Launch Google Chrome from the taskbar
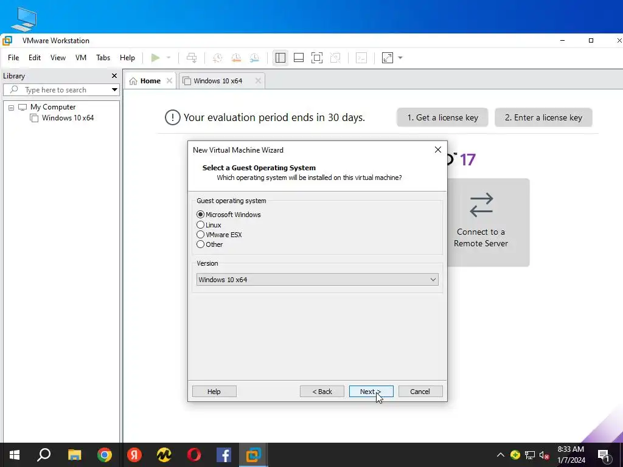Screen dimensions: 623x467 (105, 455)
